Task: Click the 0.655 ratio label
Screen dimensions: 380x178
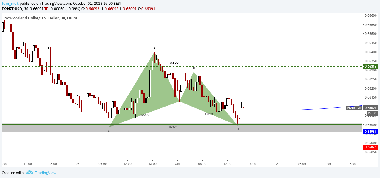Action: point(144,115)
